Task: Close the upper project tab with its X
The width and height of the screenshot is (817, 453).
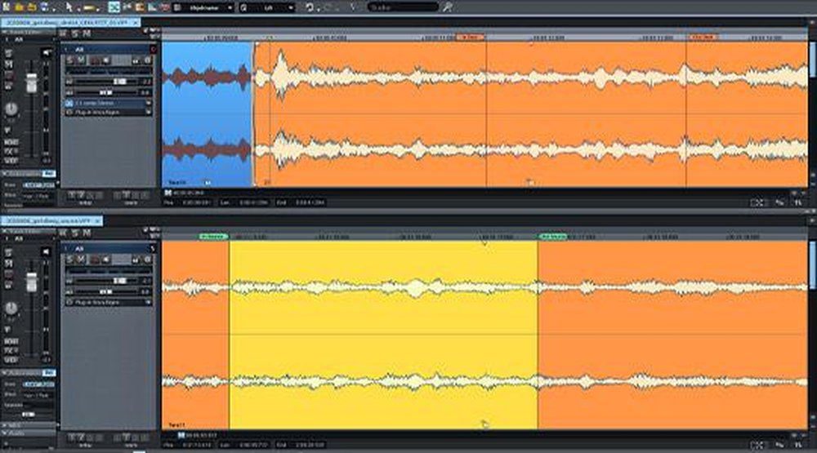Action: pyautogui.click(x=136, y=23)
